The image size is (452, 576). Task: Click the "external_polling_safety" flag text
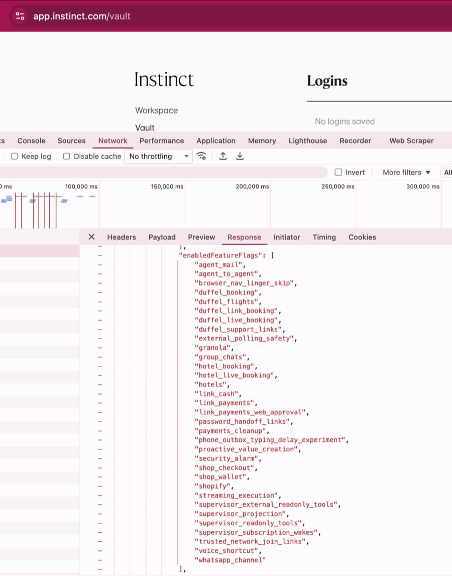(244, 338)
